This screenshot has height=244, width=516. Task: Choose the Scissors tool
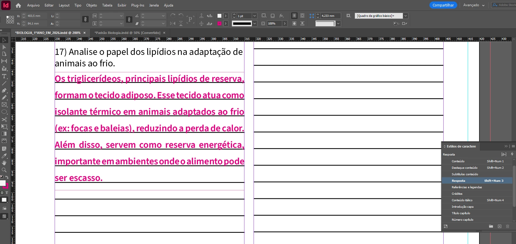coord(4,119)
